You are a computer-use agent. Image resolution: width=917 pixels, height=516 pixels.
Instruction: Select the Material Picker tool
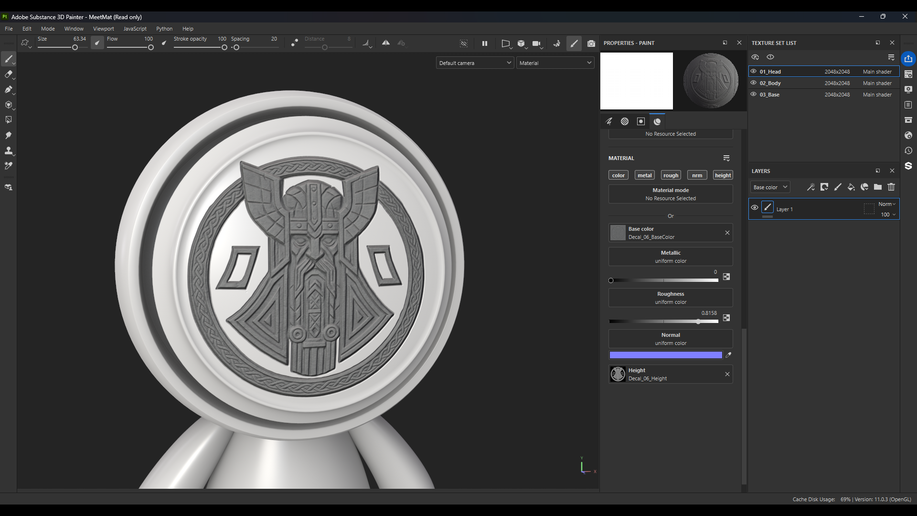8,166
